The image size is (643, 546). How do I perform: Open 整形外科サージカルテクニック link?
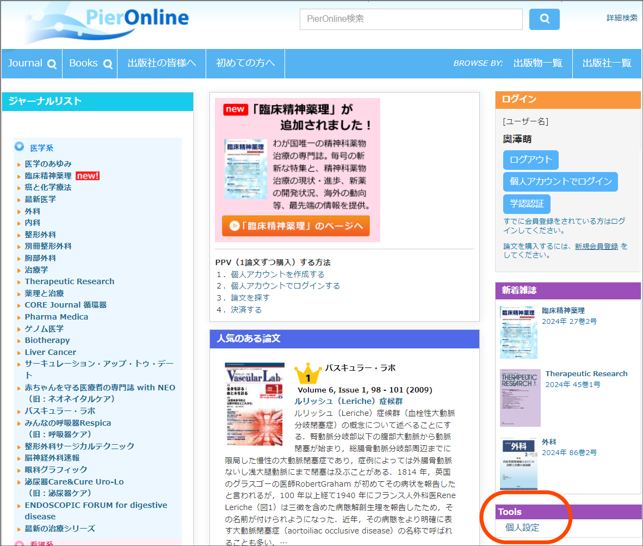(79, 446)
